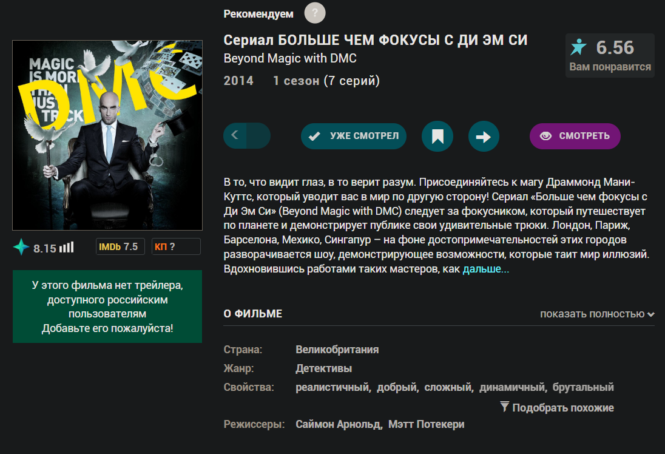Click the left chevron back button
The image size is (665, 454).
click(x=235, y=135)
